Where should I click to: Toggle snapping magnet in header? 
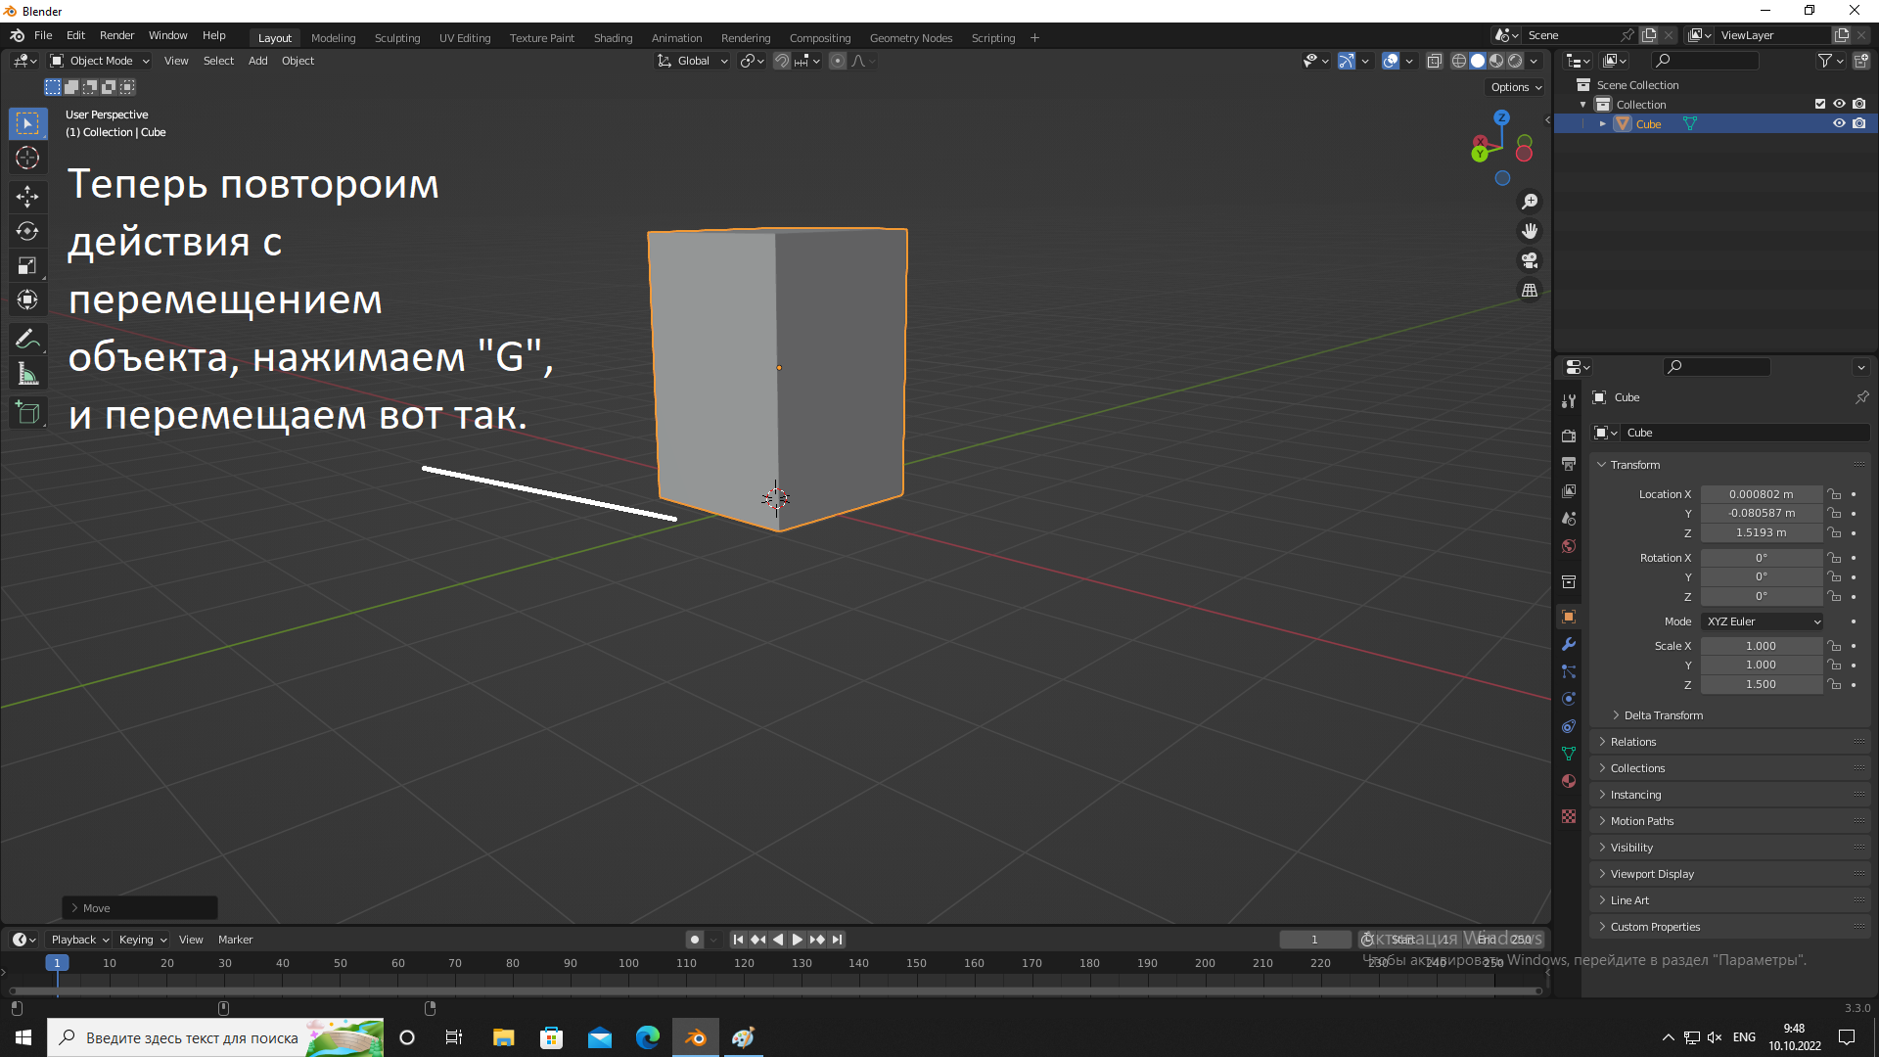click(782, 61)
